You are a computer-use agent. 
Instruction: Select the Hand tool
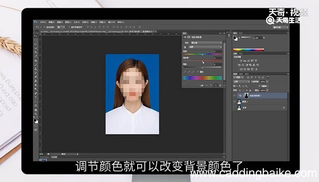point(36,110)
